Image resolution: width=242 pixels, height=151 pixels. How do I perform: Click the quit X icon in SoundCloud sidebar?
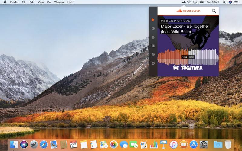(153, 63)
